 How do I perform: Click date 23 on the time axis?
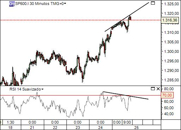tap(78, 128)
